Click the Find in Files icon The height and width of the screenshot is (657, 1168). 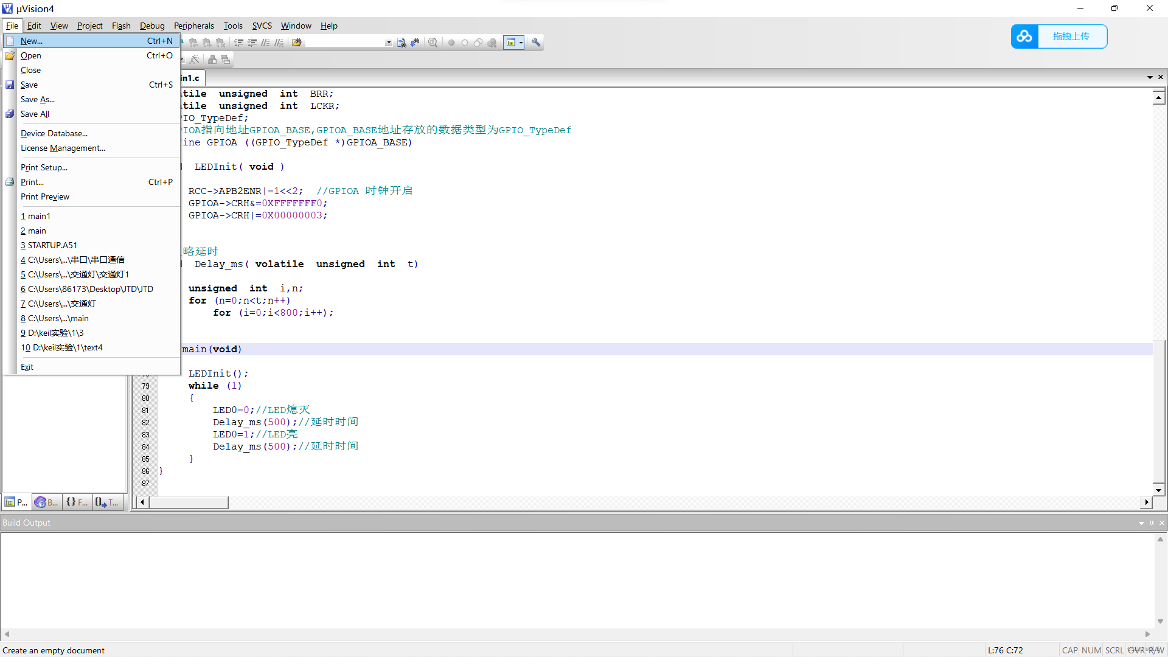(x=296, y=43)
